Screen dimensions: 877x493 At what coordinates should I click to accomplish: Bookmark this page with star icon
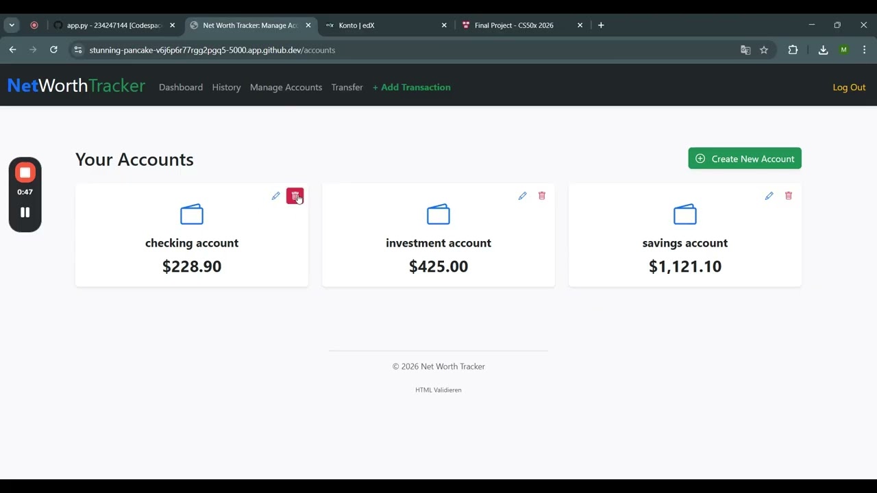click(x=764, y=50)
